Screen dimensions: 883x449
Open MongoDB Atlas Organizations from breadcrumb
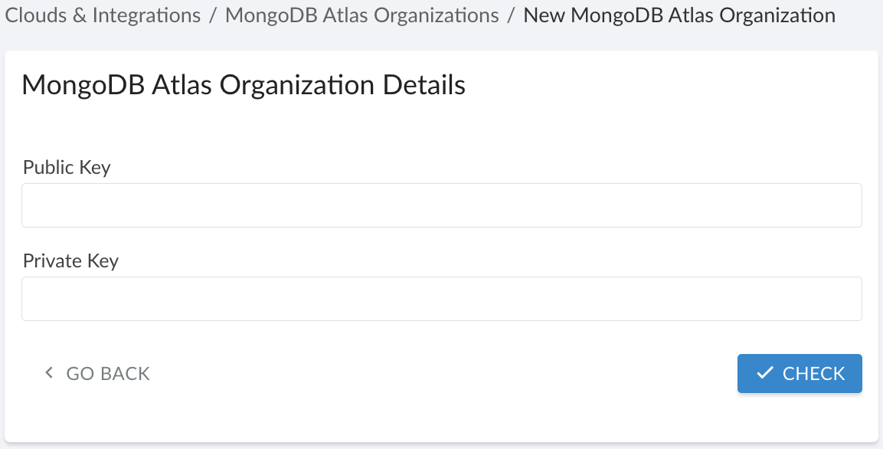click(x=361, y=15)
